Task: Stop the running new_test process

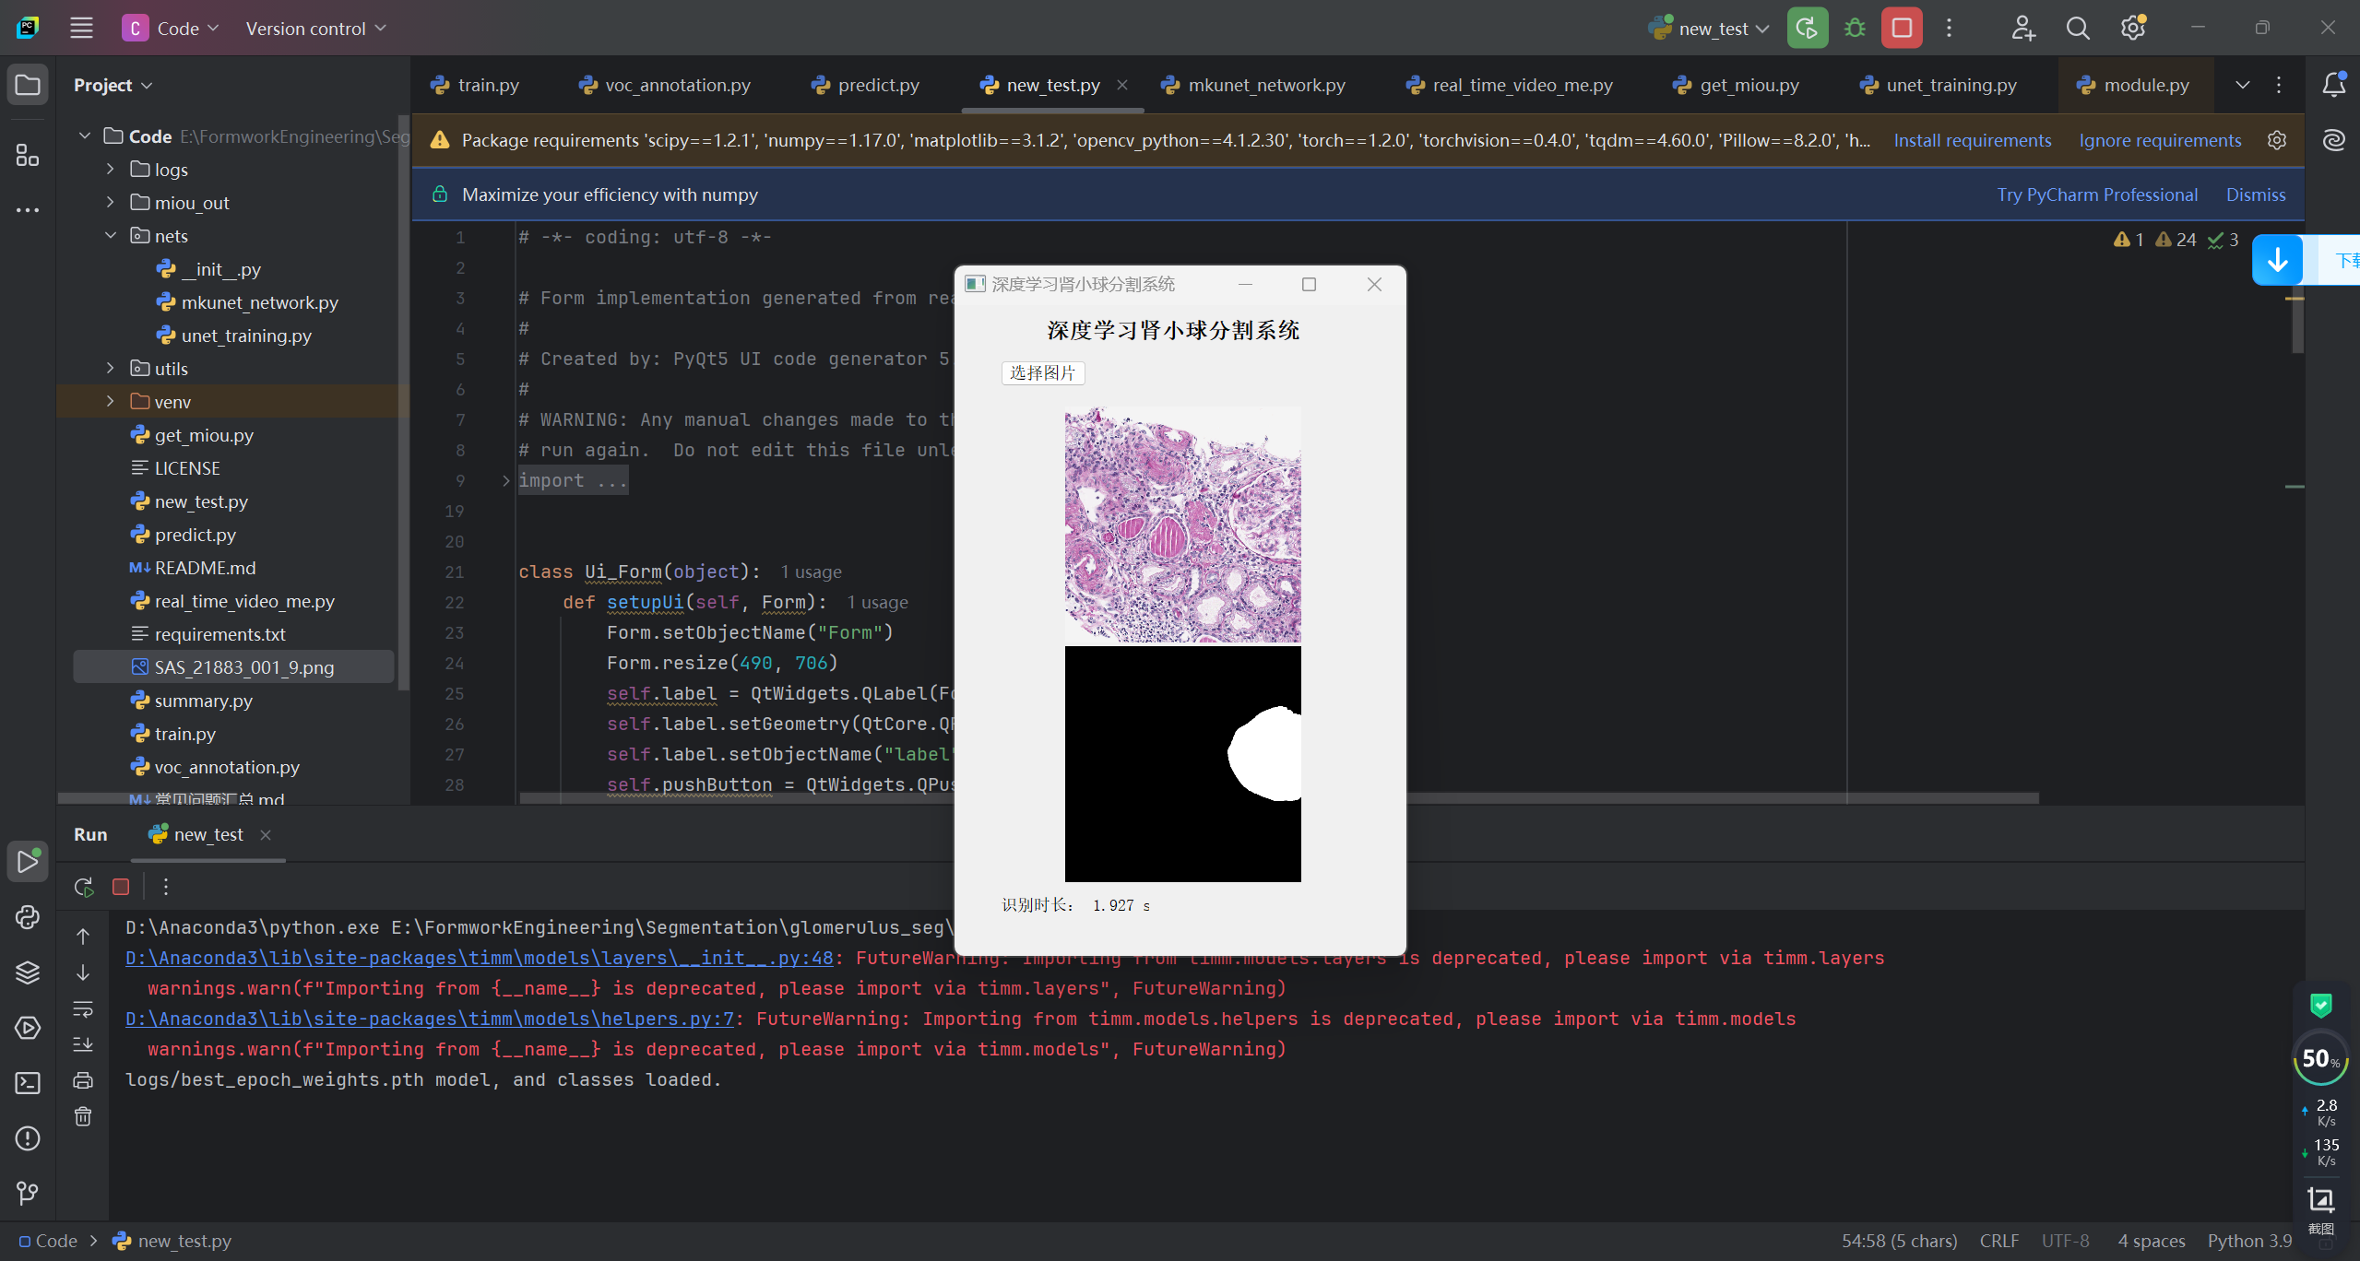Action: coord(1902,29)
